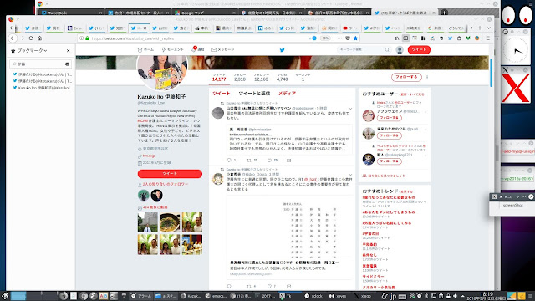Toggle the sidebar toolbar button
The width and height of the screenshot is (535, 301).
pyautogui.click(x=405, y=38)
